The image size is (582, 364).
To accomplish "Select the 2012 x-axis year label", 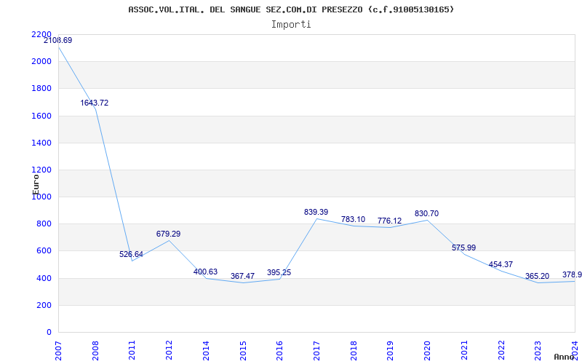I will tap(170, 351).
